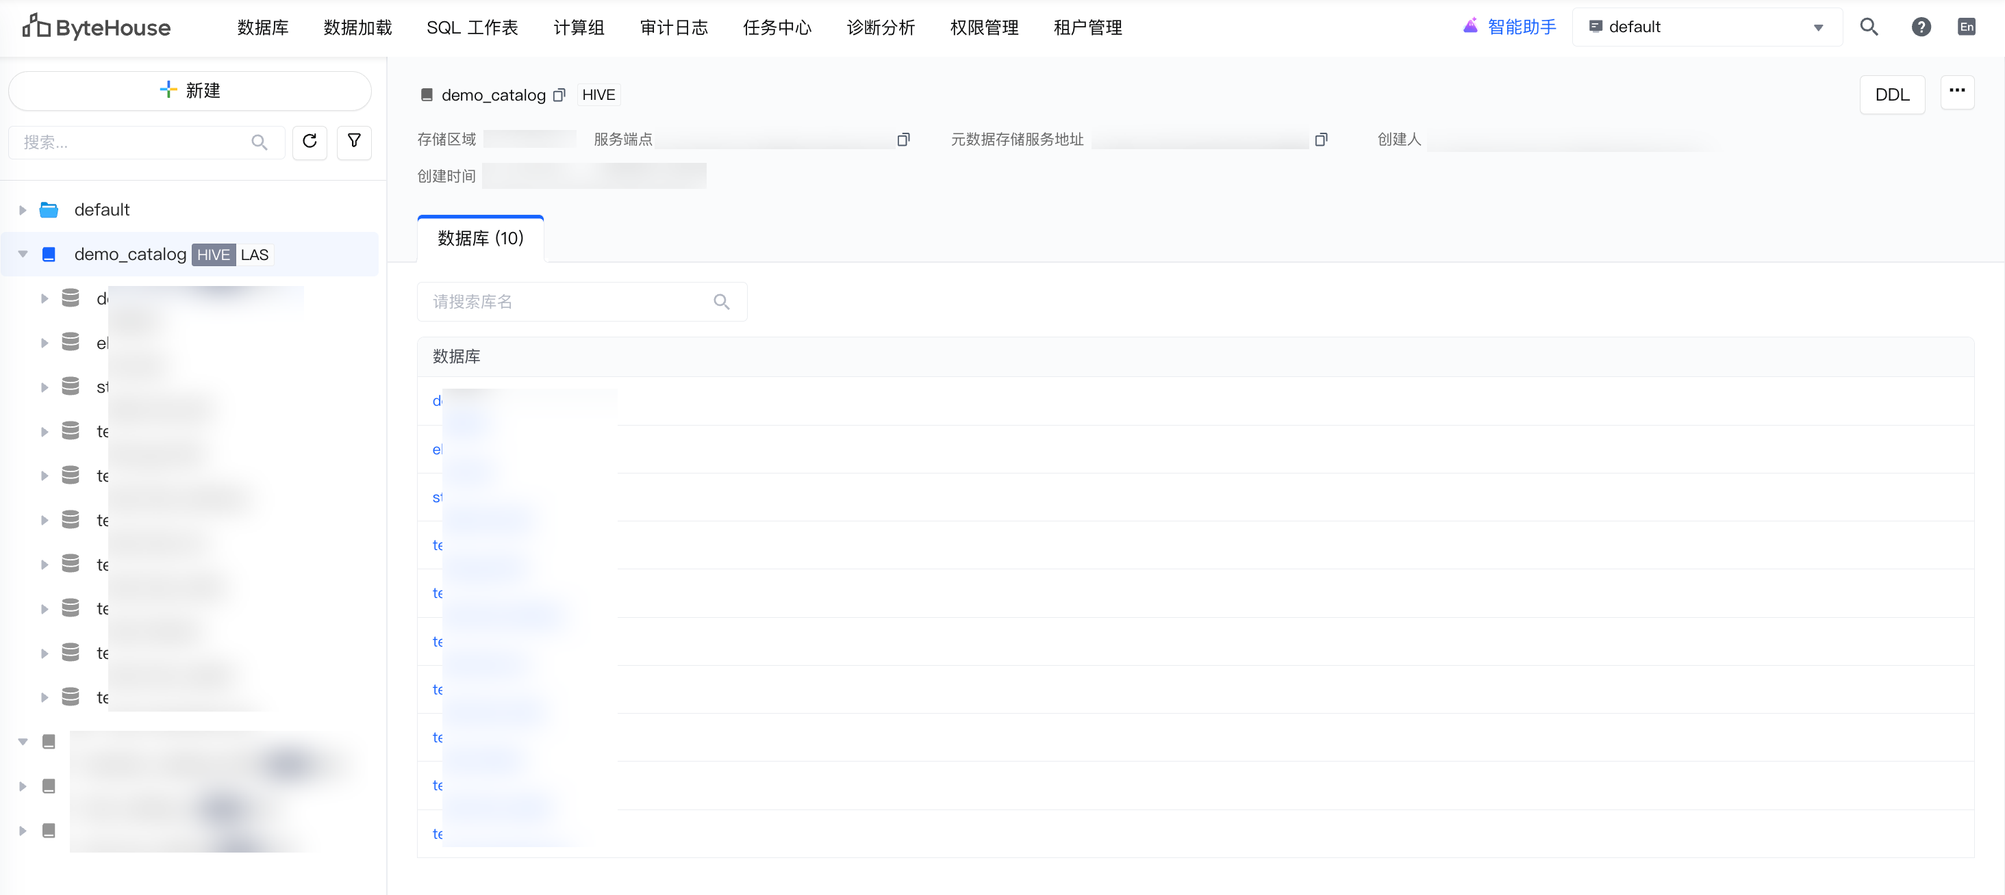Copy the 元数据存储服务地址 value
The width and height of the screenshot is (2005, 895).
coord(1321,140)
